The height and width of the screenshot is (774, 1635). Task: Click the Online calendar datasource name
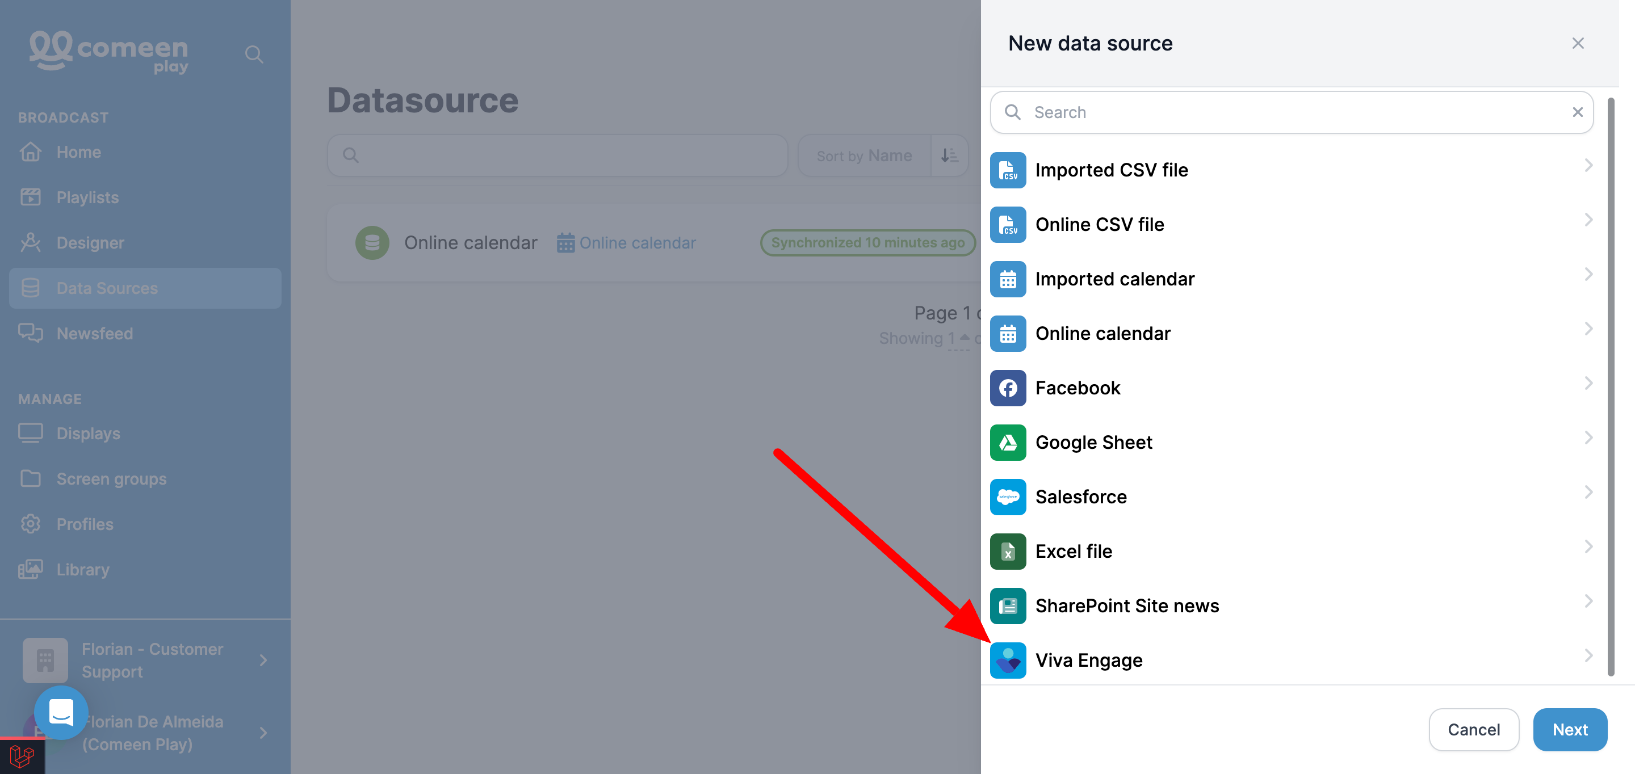pyautogui.click(x=470, y=243)
